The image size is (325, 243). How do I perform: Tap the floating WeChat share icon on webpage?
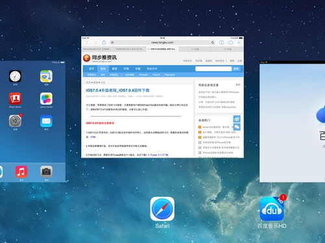click(237, 127)
